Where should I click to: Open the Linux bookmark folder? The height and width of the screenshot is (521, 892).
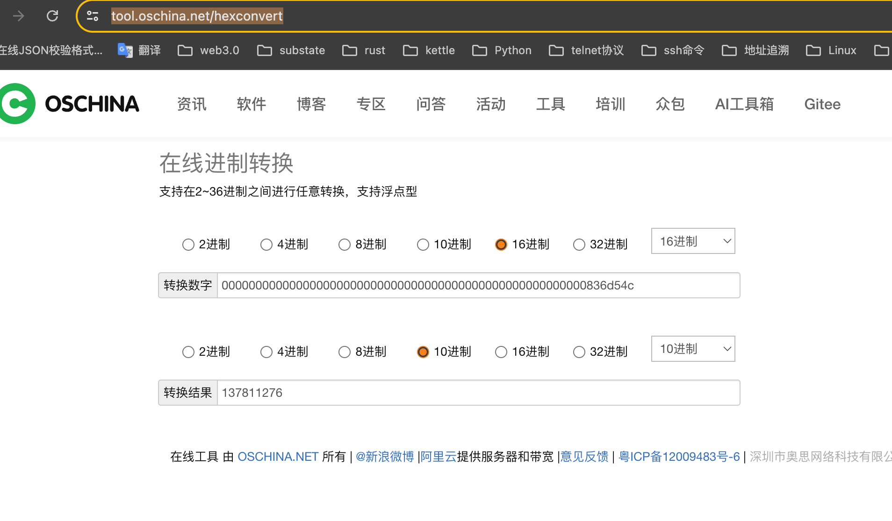pos(831,50)
